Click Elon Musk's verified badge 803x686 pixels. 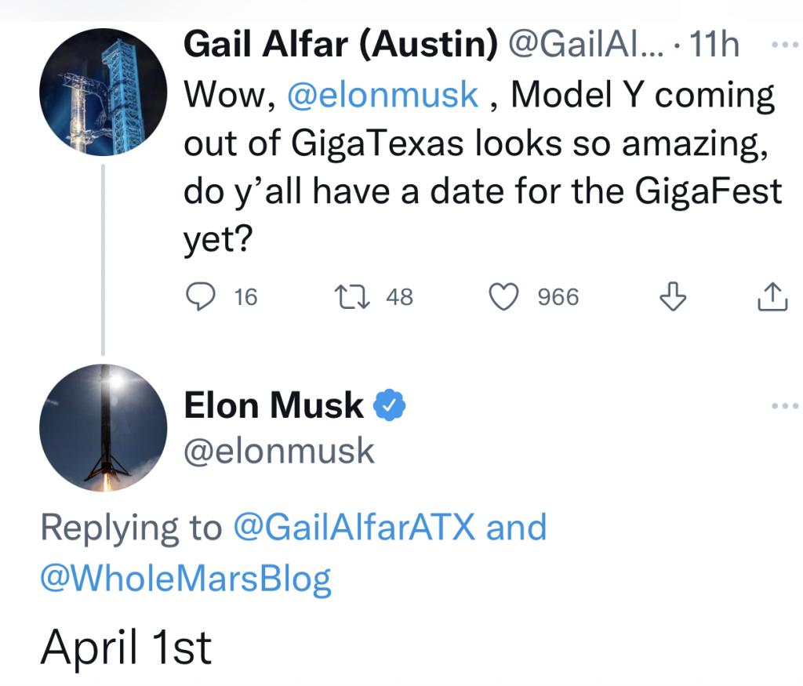(390, 405)
